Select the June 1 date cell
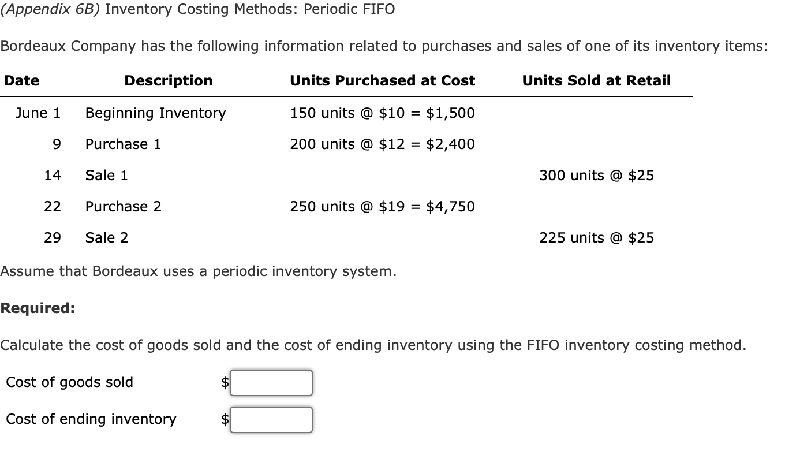 pos(38,113)
